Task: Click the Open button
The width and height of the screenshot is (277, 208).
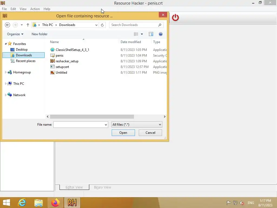Action: click(123, 133)
